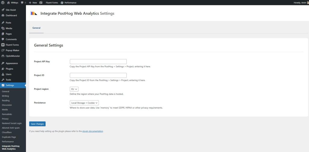Click the General Settings heading
This screenshot has width=309, height=152.
click(49, 45)
